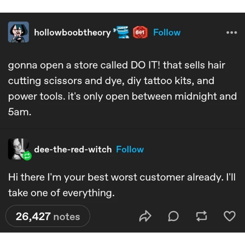Like the post with the heart icon
This screenshot has height=245, width=245.
[229, 216]
